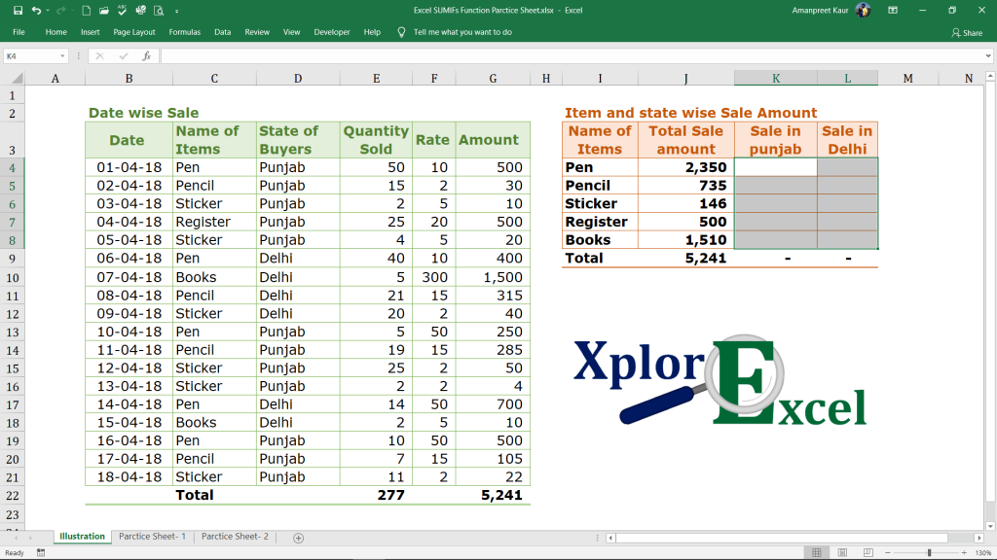Expand the Undo history dropdown arrow

[47, 10]
